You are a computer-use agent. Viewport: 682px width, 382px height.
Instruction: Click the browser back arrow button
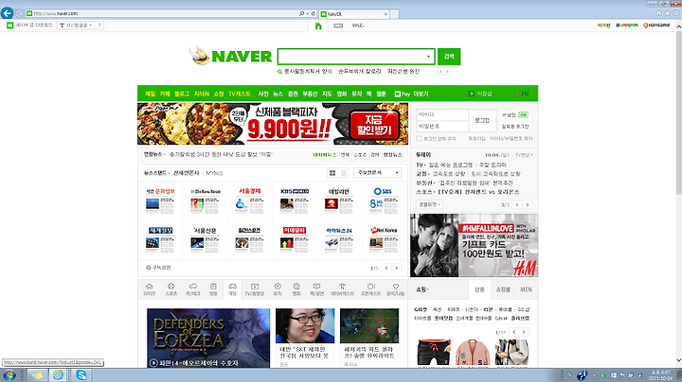click(7, 13)
